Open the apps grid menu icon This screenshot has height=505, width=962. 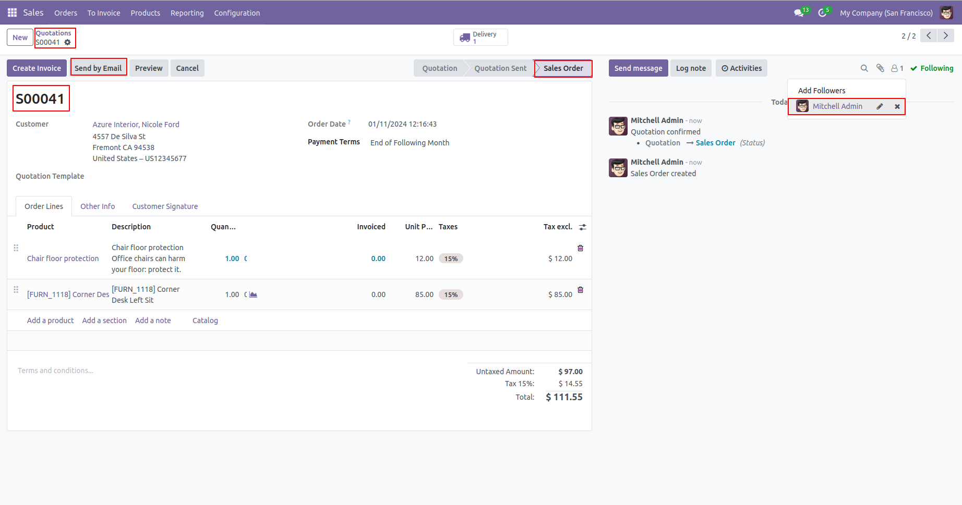tap(12, 13)
